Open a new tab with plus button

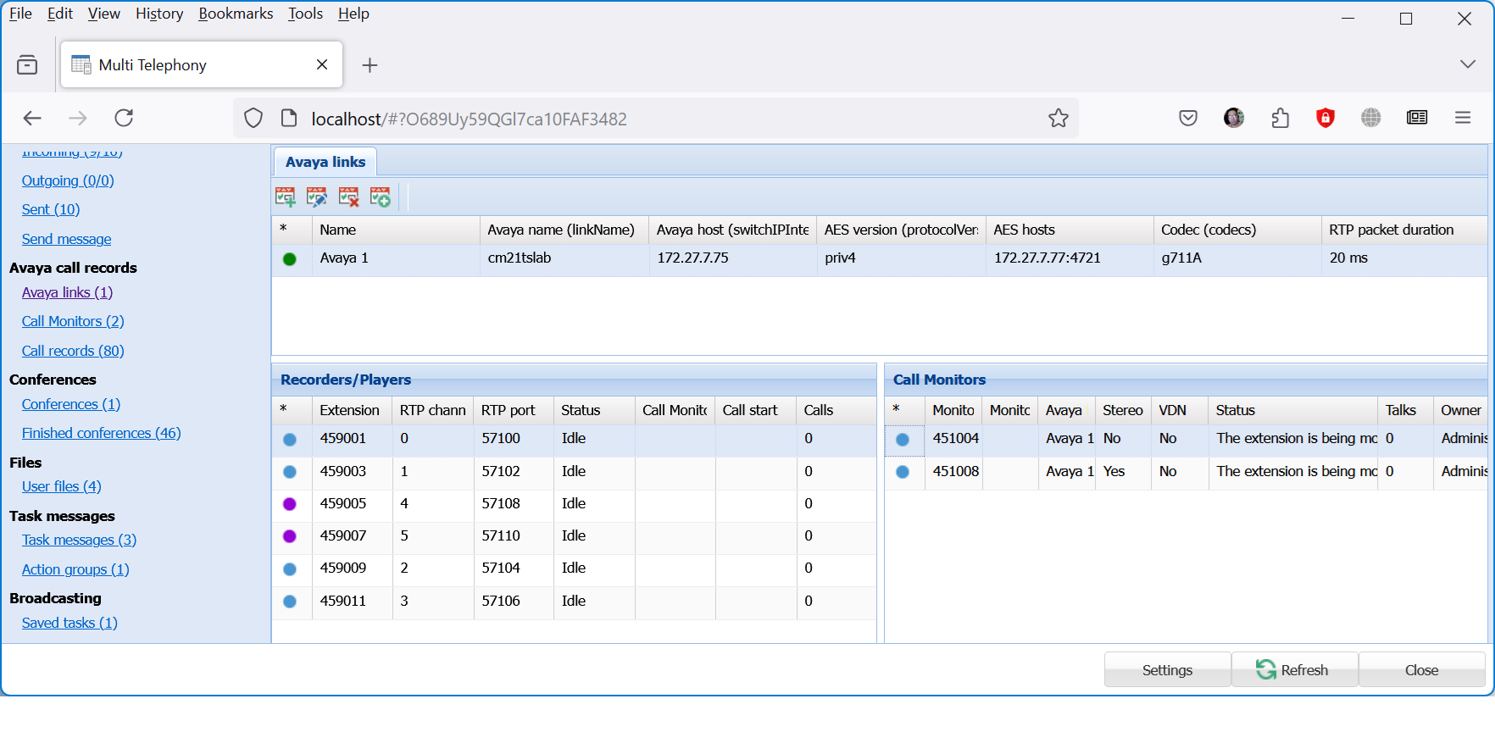[370, 65]
